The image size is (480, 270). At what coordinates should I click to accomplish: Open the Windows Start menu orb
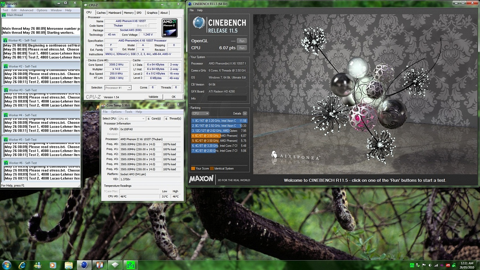(x=6, y=265)
